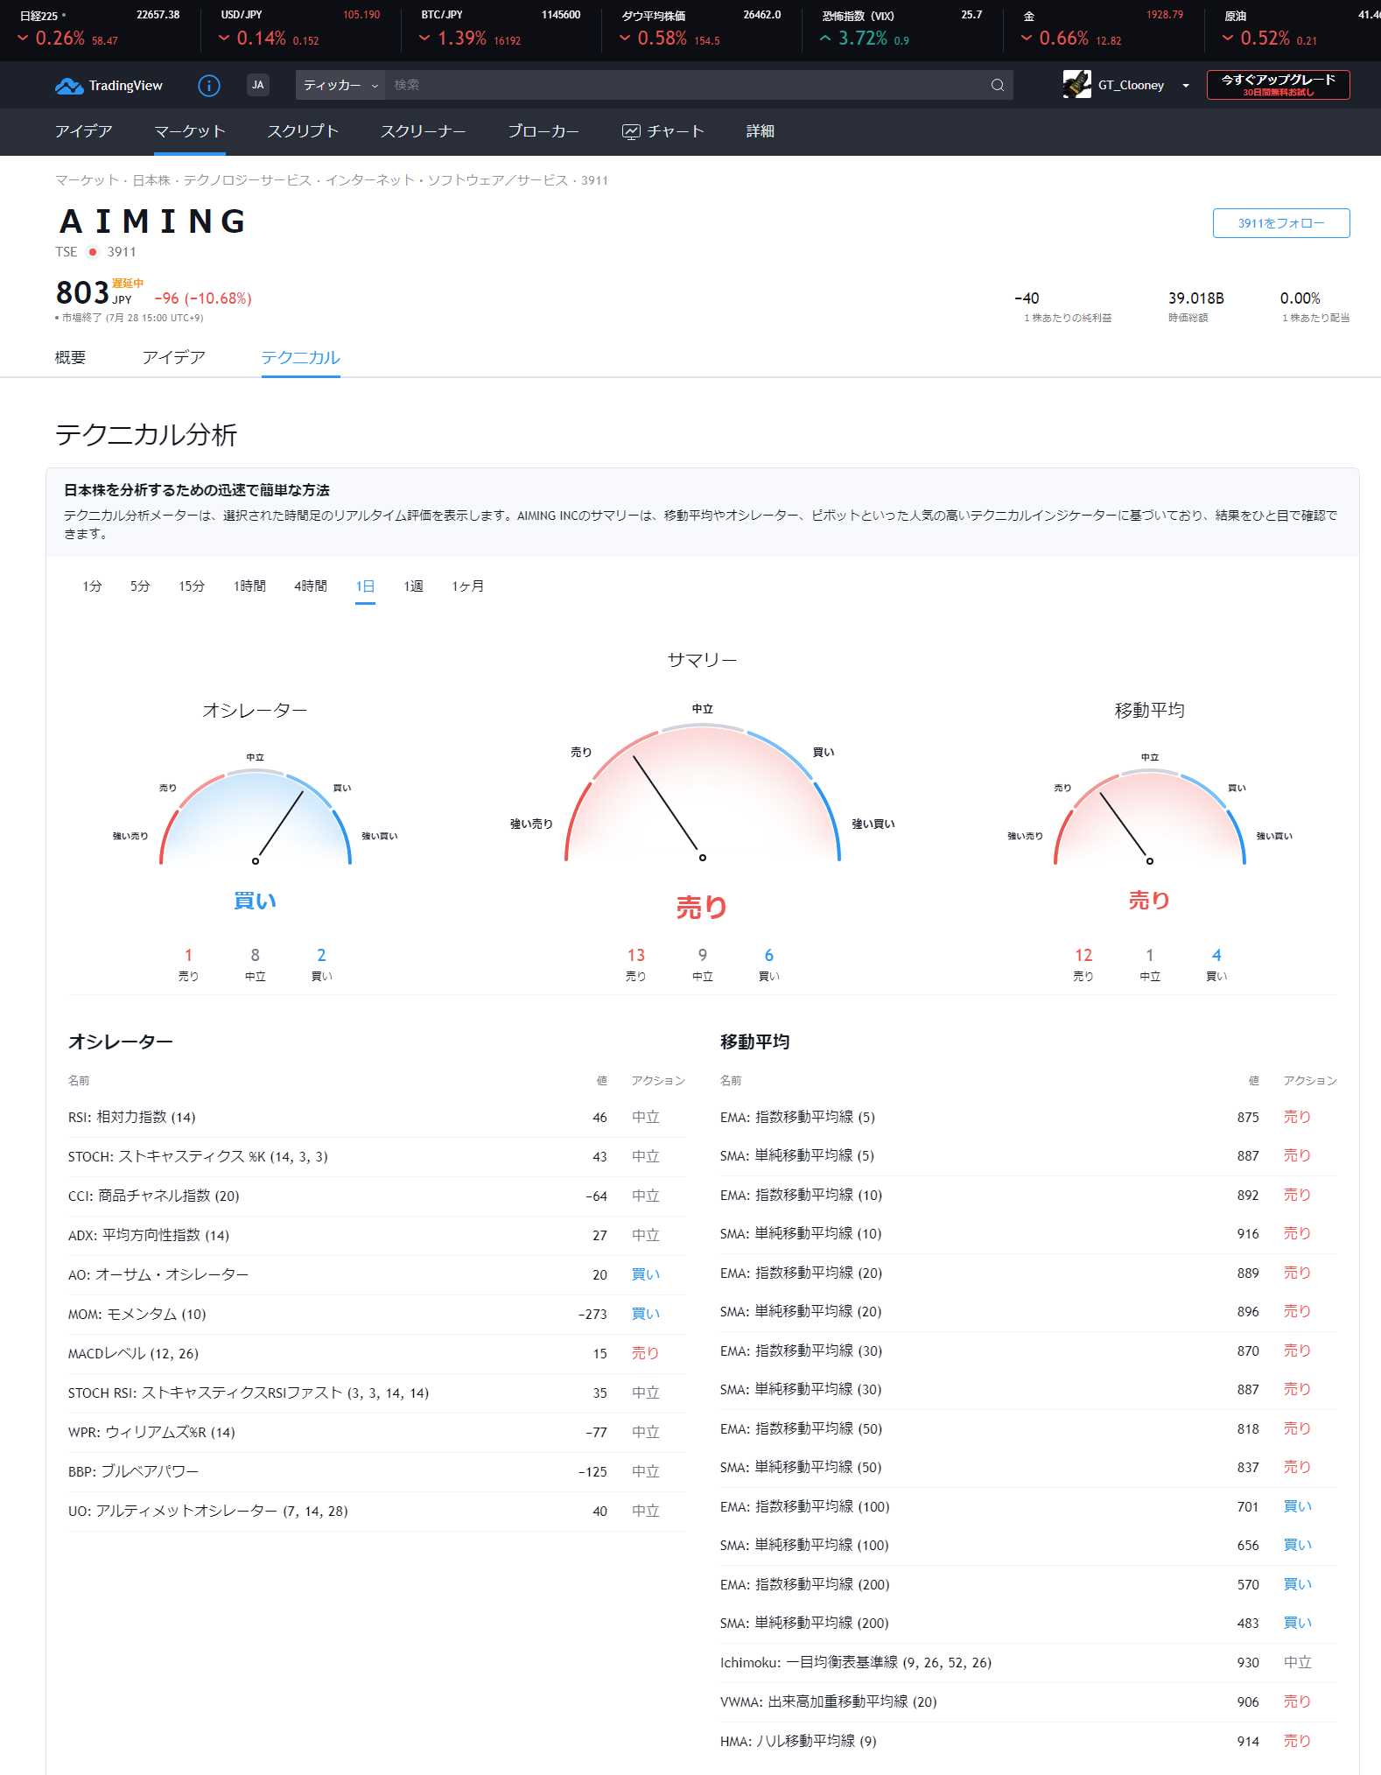Focus the 検索 search input field
The image size is (1381, 1775).
[x=683, y=85]
